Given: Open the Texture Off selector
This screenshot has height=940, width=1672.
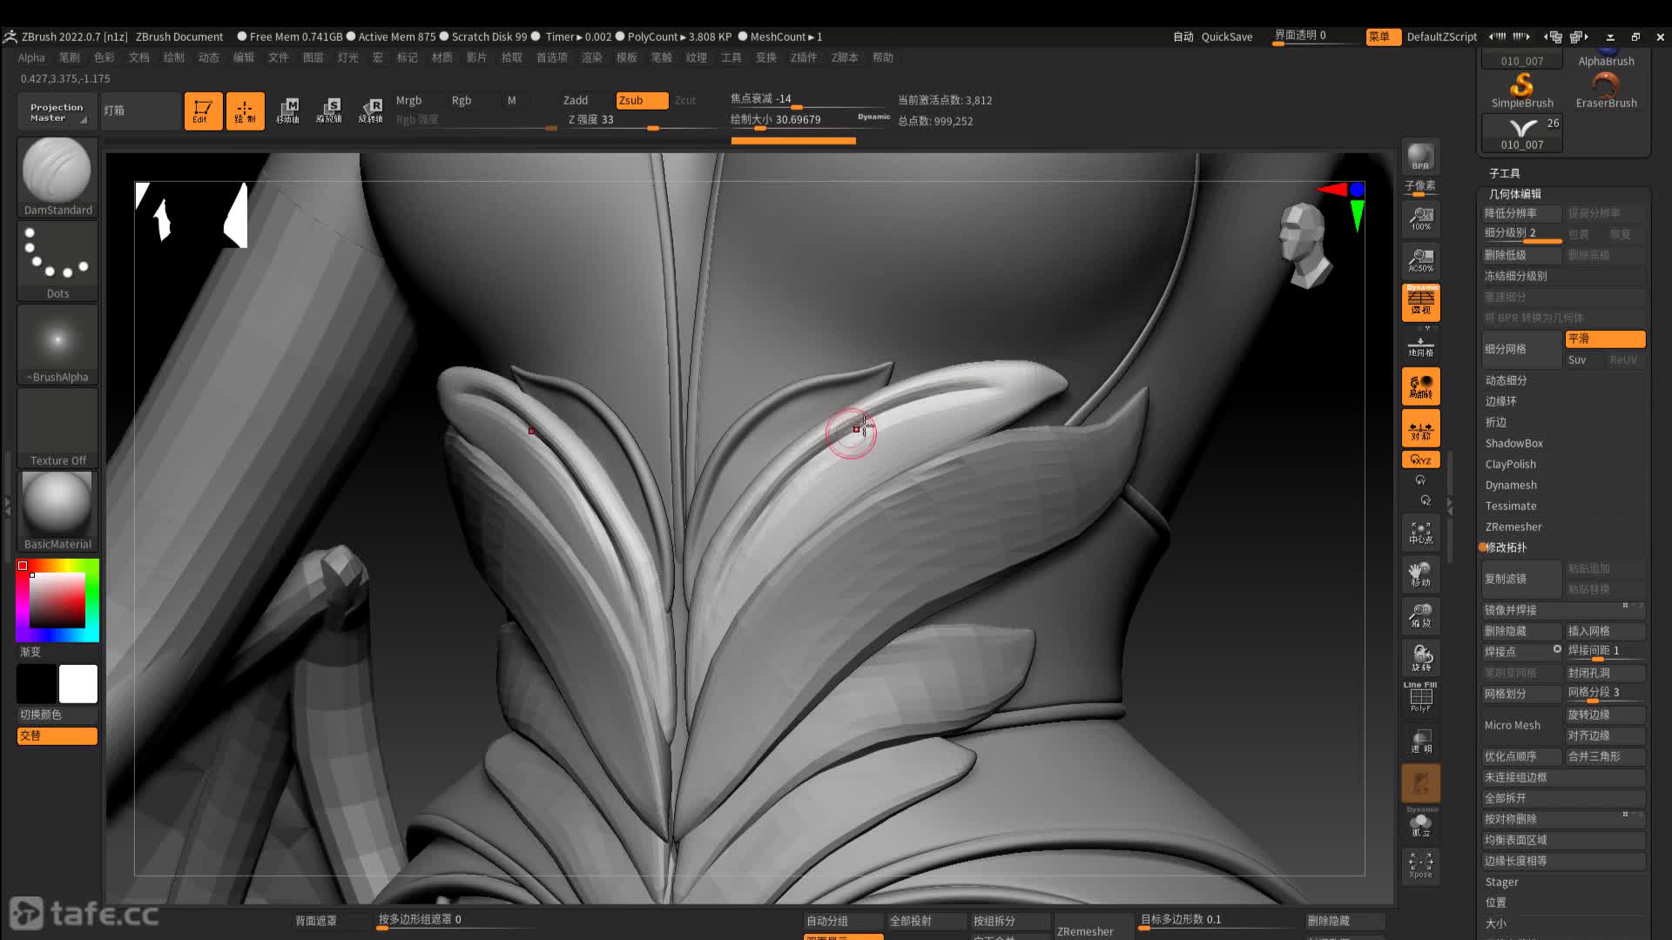Looking at the screenshot, I should coord(57,427).
